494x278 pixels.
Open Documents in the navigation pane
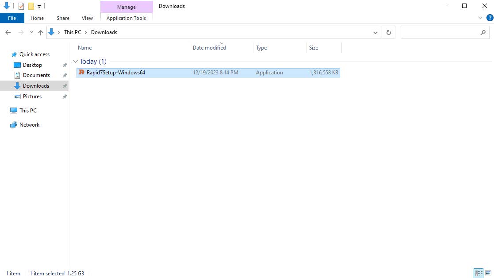[36, 75]
